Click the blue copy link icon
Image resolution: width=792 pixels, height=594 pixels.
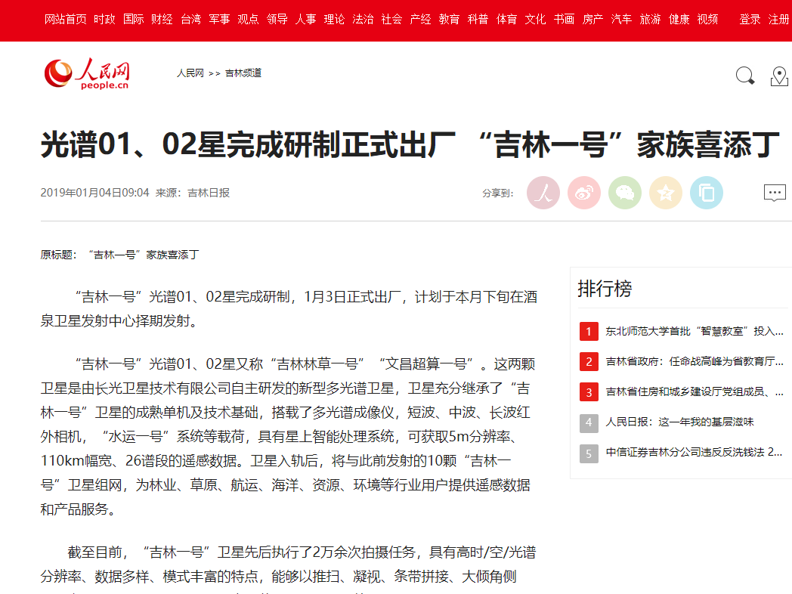(706, 193)
